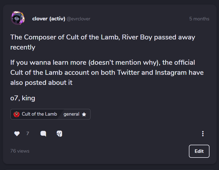Click empty space beside the sticker icon
The image size is (219, 170).
126,134
